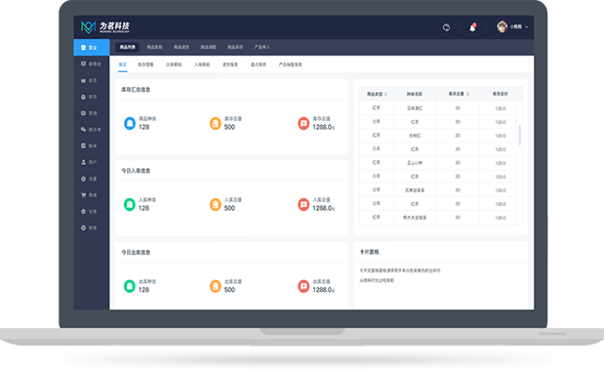Click the red 入库总值 icon under 今日入库信息
604x370 pixels.
point(303,205)
